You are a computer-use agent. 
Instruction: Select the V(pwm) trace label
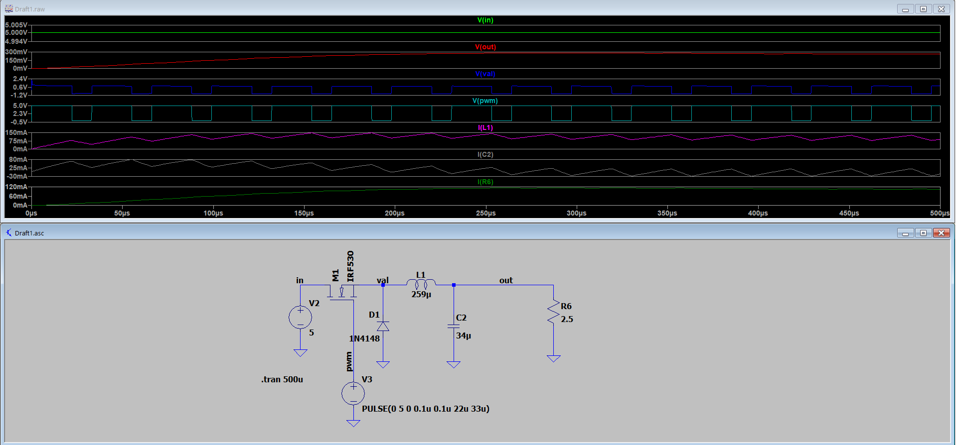pyautogui.click(x=485, y=101)
